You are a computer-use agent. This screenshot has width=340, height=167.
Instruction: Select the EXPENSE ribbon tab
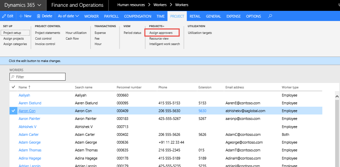[x=233, y=16]
